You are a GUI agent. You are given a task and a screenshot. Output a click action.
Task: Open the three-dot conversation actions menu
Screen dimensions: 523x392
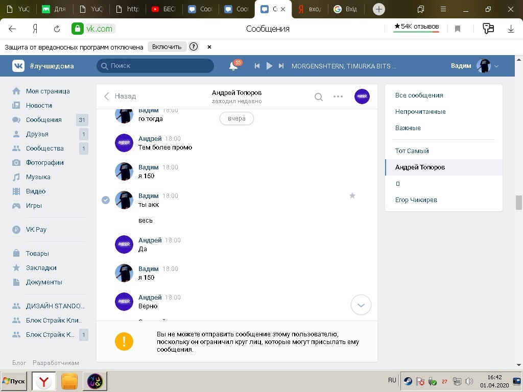click(x=338, y=96)
